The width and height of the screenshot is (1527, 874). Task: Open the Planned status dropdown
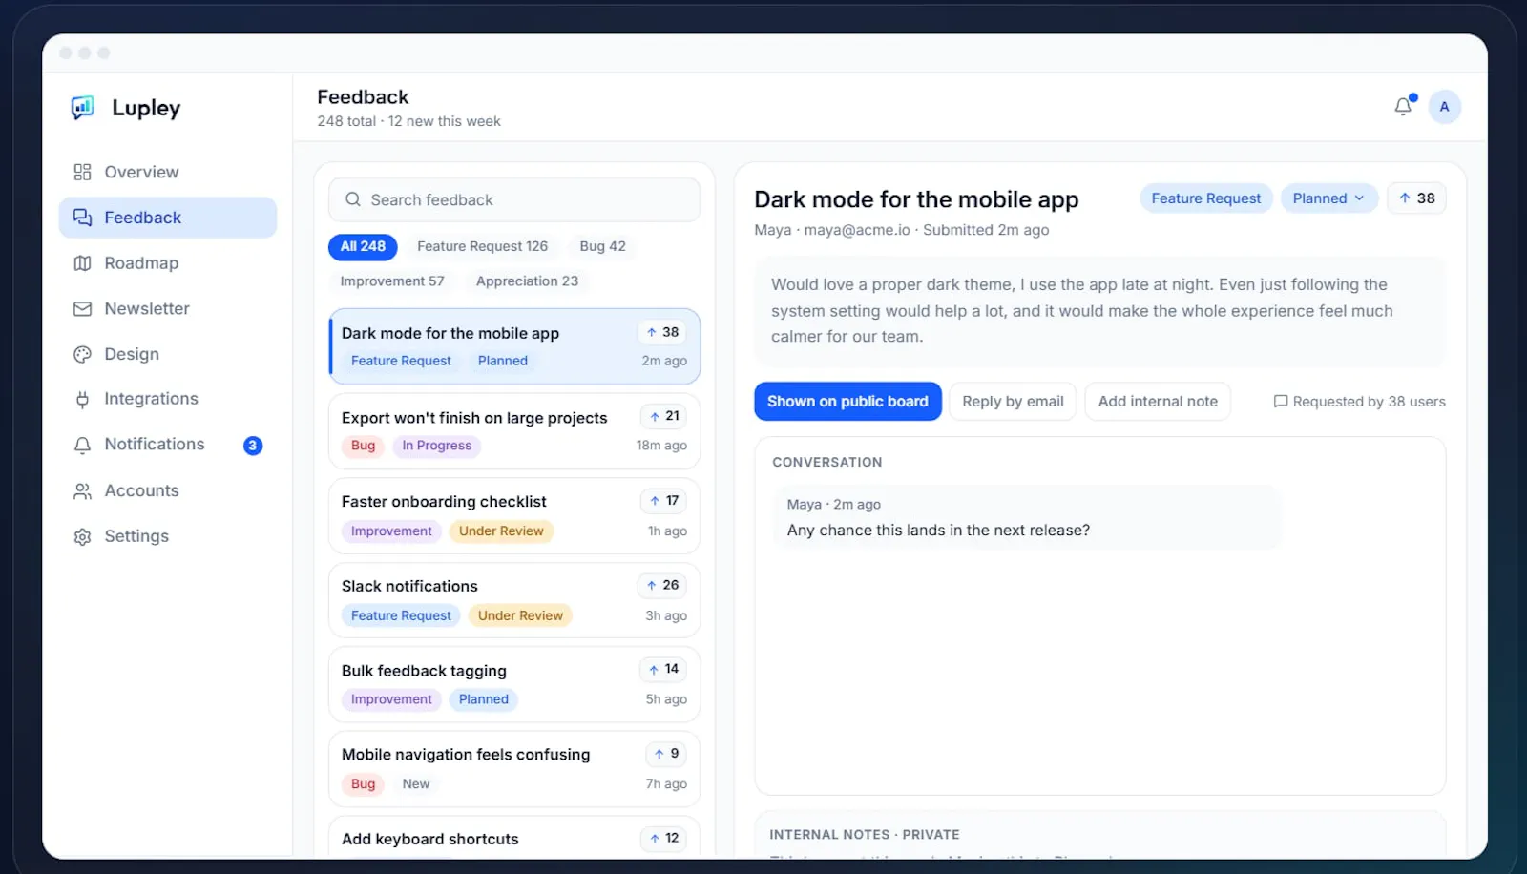1328,198
